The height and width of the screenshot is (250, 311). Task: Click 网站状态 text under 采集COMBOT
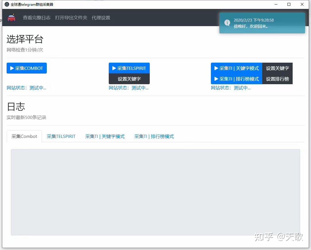tap(26, 88)
